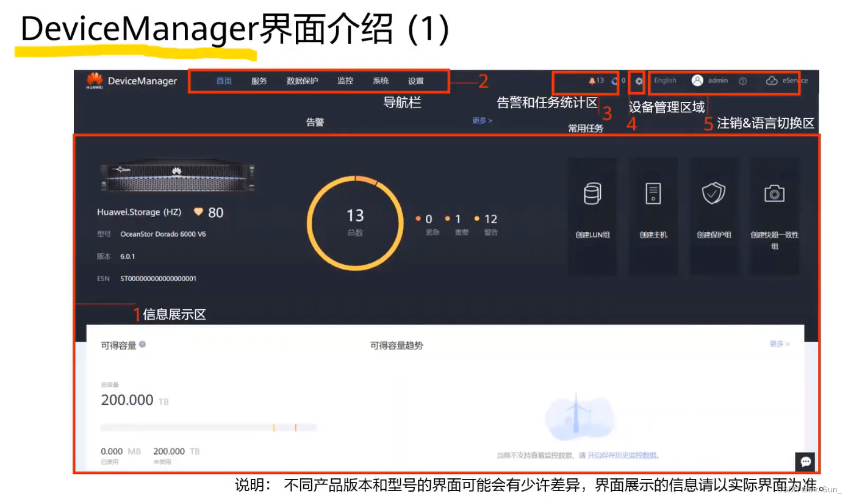The image size is (851, 499).
Task: Open the 数据保护 navigation menu
Action: click(302, 81)
